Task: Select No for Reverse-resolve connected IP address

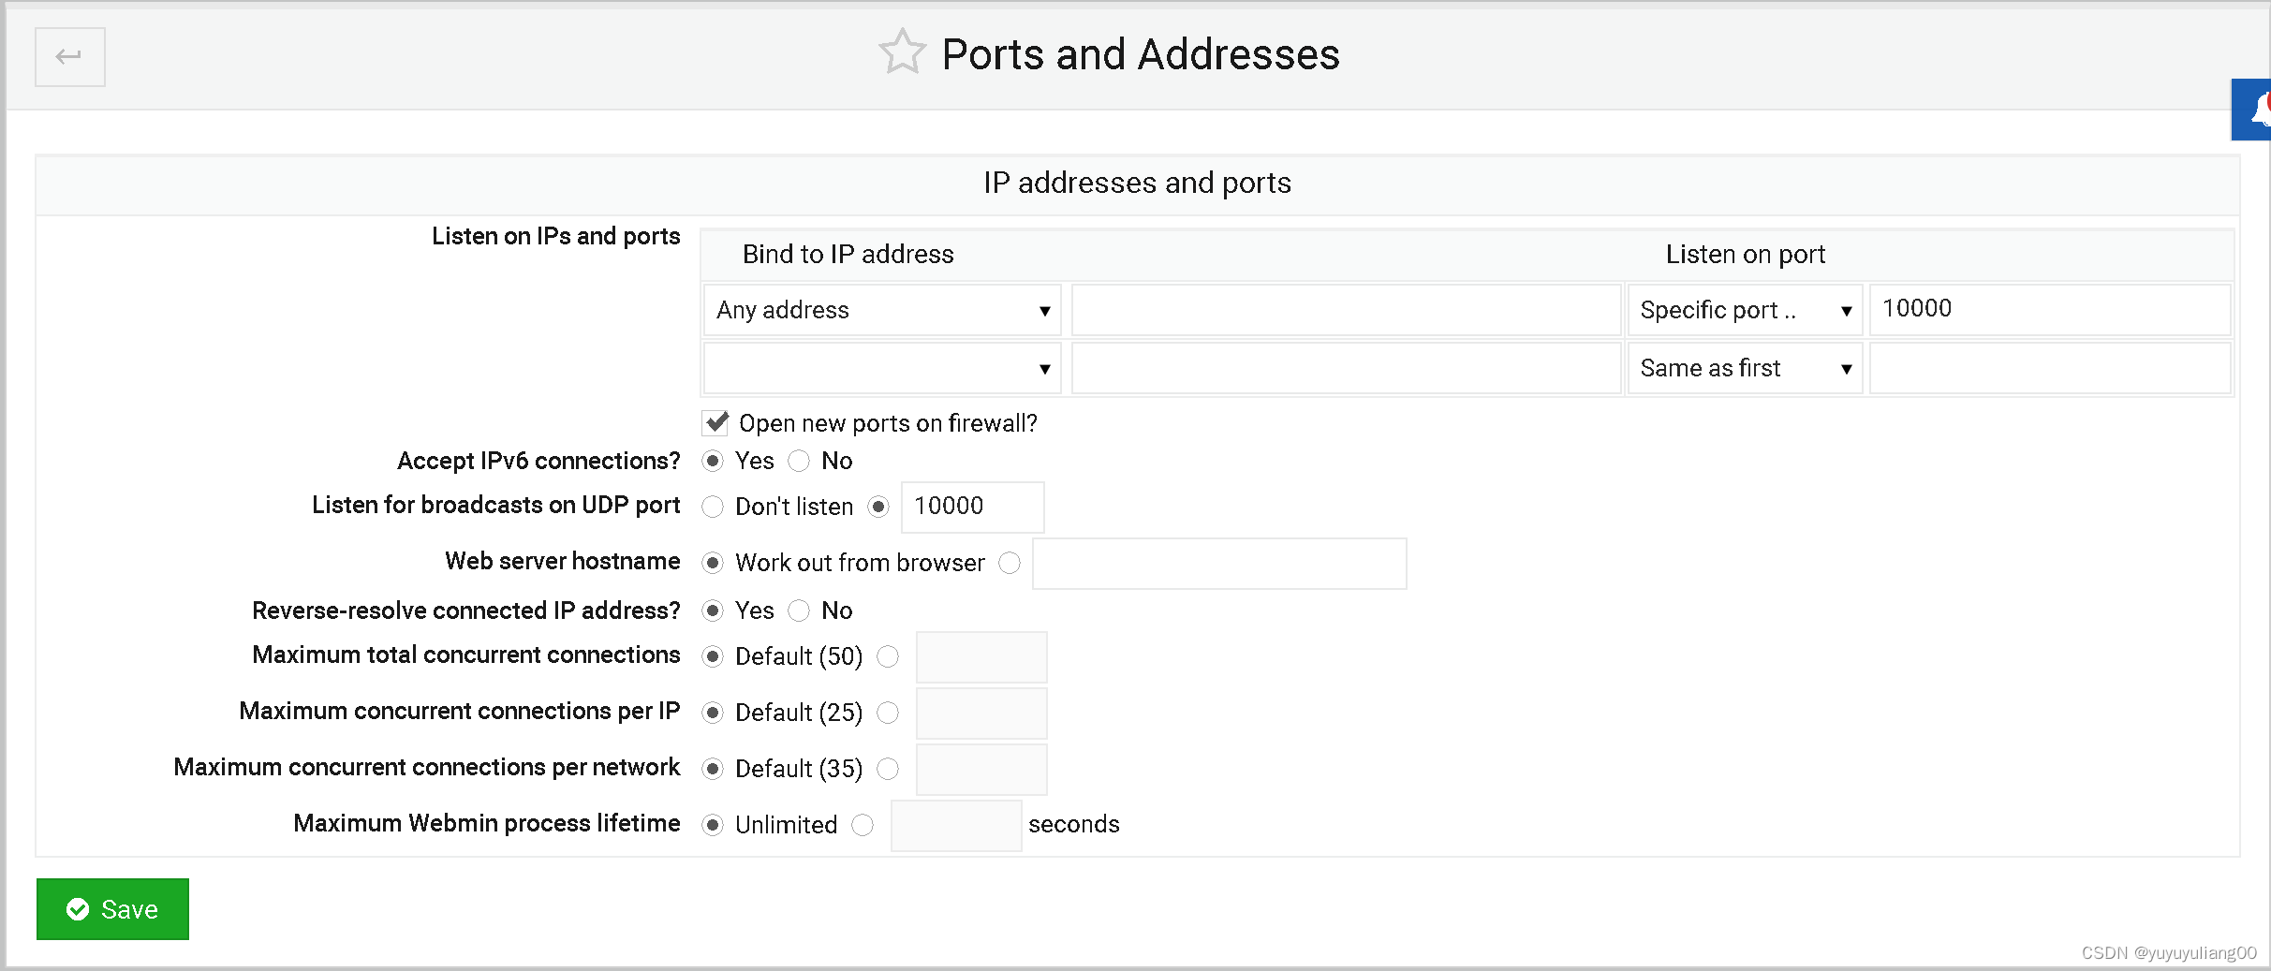Action: (x=799, y=611)
